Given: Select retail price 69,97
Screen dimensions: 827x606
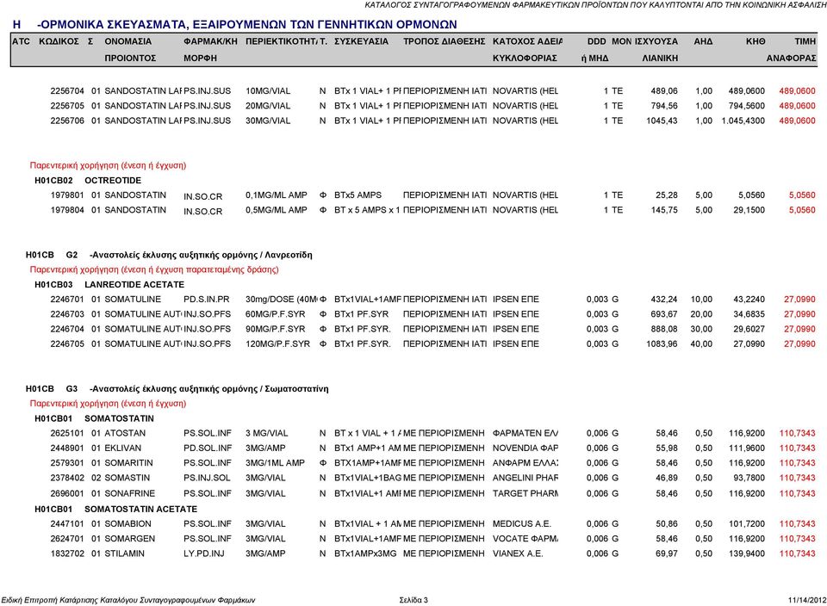Looking at the screenshot, I should click(667, 553).
